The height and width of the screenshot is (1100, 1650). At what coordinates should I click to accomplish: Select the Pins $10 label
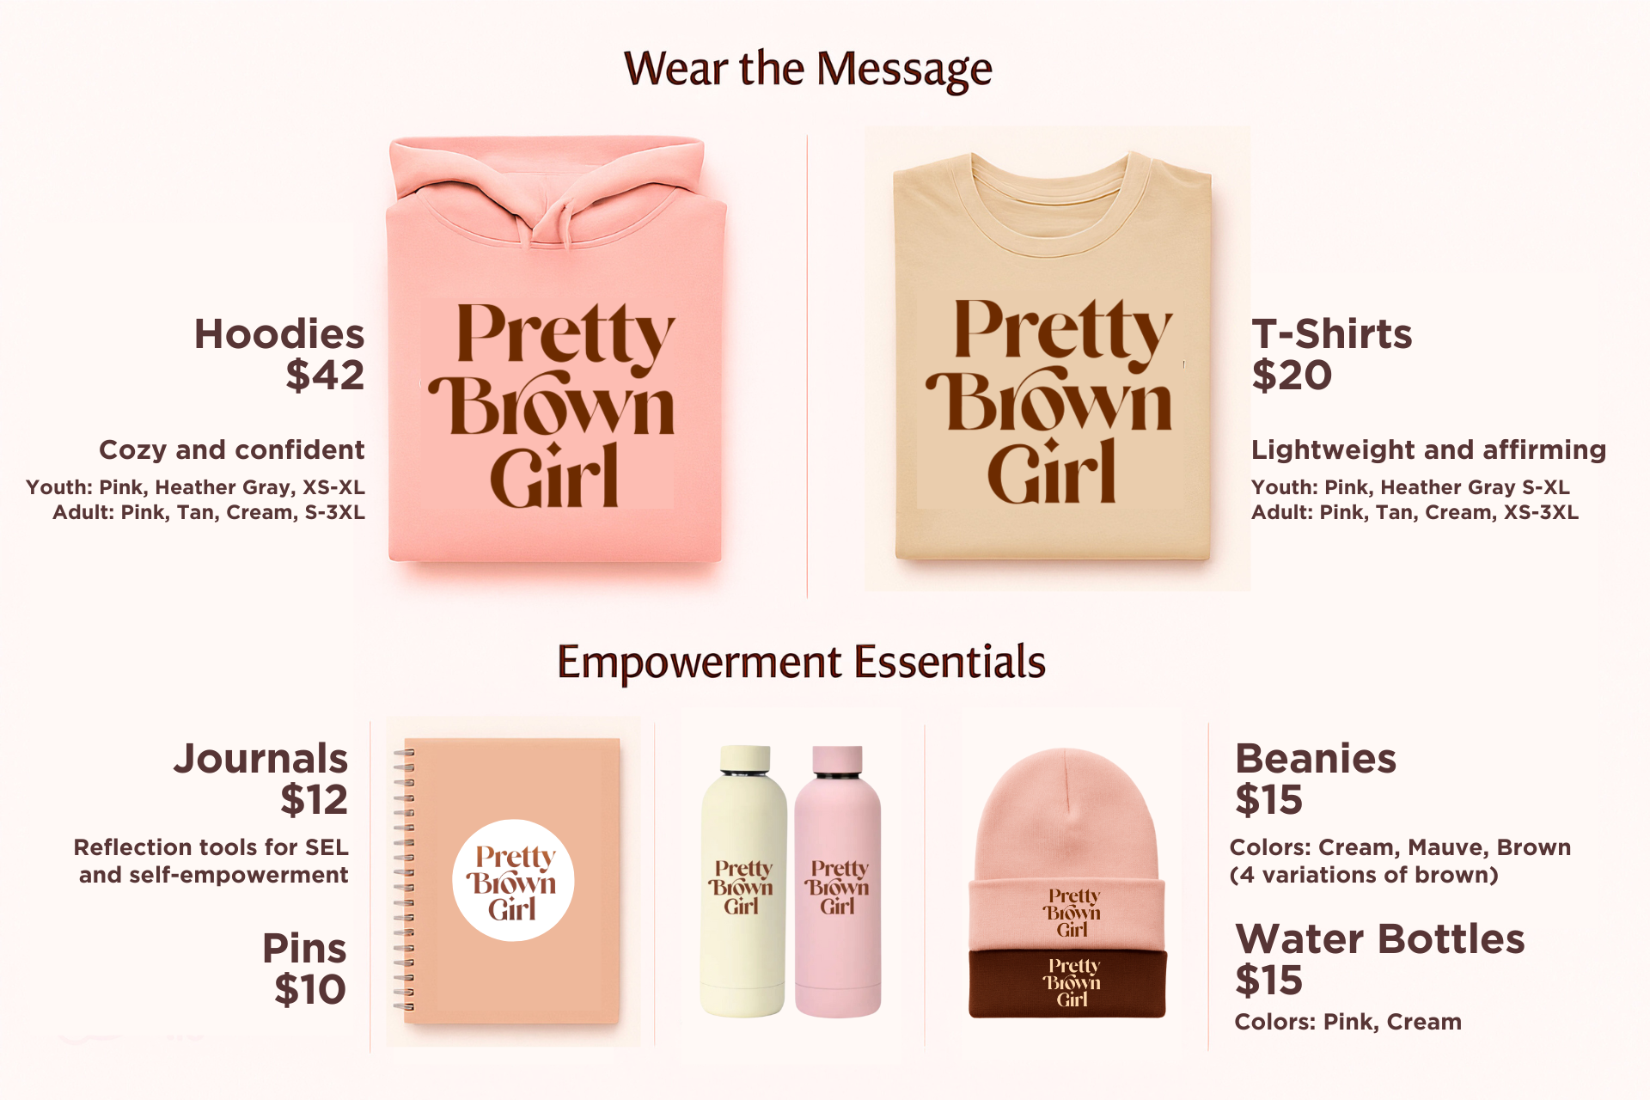coord(304,969)
